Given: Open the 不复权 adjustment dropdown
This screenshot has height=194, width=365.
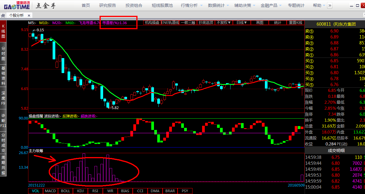Looking at the screenshot, I should pos(224,23).
